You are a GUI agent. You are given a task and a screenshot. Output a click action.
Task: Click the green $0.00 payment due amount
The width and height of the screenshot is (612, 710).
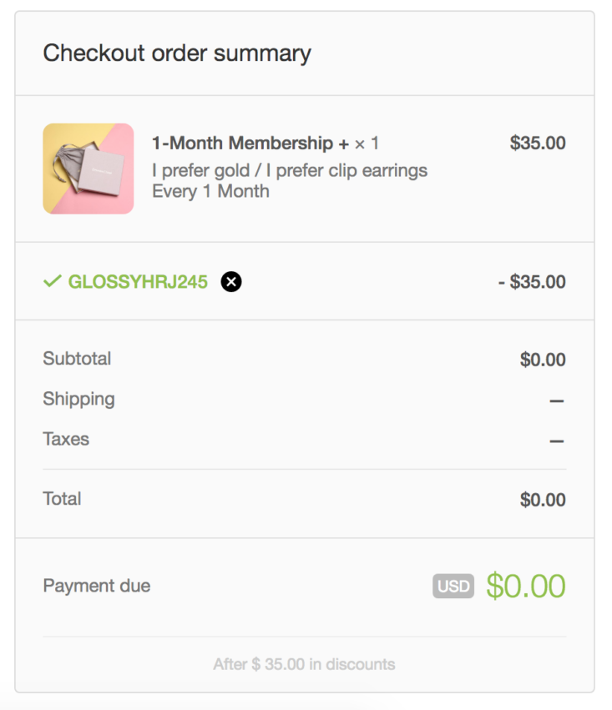click(526, 586)
